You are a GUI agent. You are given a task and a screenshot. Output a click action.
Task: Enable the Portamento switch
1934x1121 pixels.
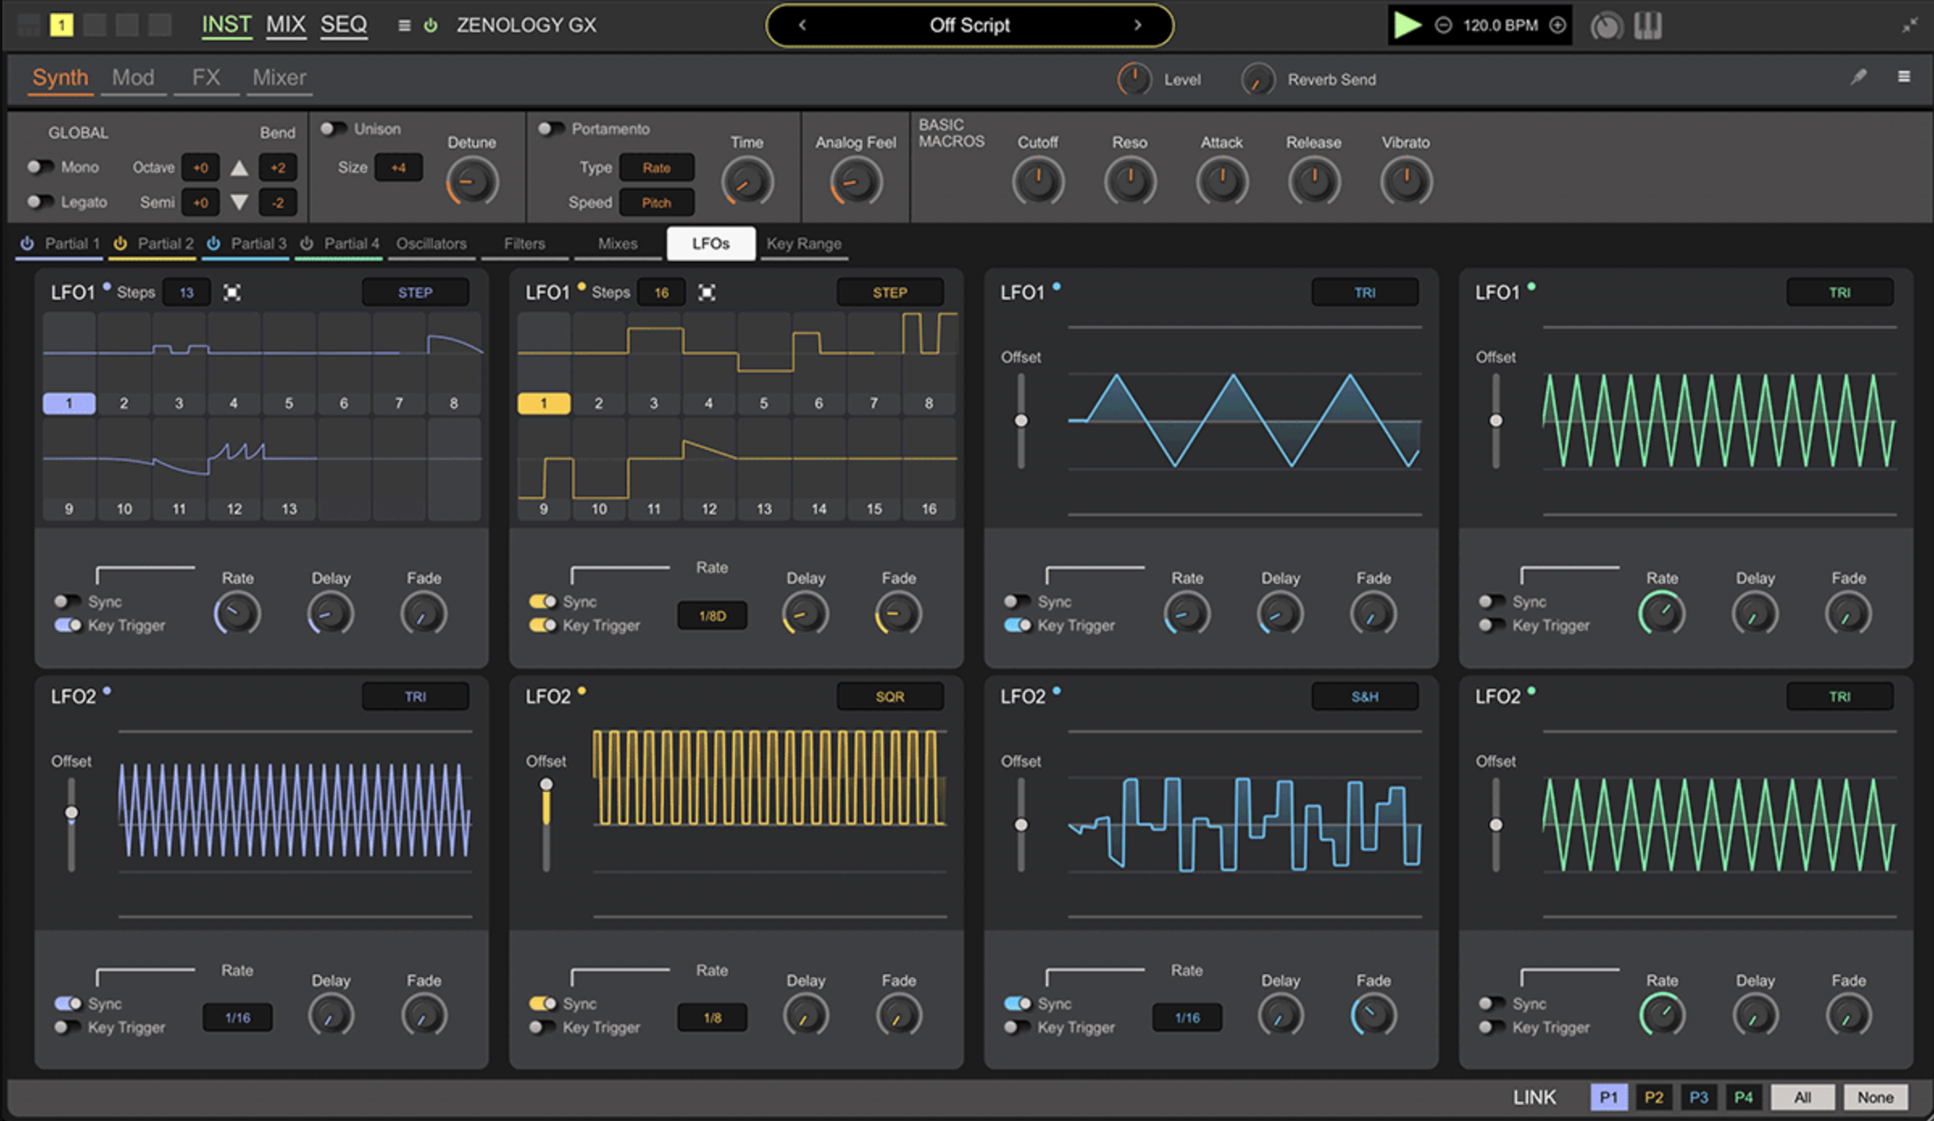550,129
